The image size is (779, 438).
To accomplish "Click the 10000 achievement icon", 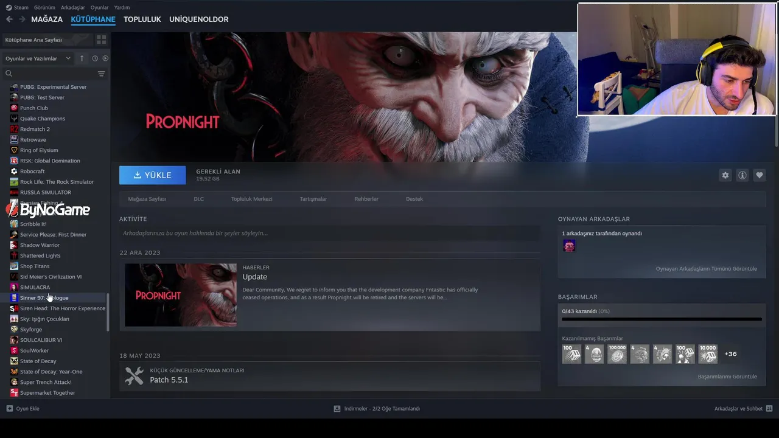I will [708, 354].
